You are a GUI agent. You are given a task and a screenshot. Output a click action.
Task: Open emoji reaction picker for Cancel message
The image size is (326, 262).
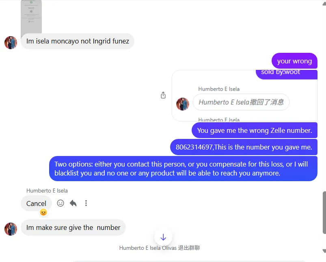(x=60, y=203)
